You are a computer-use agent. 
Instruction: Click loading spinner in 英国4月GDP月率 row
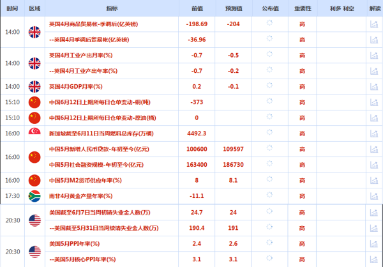tap(269, 86)
